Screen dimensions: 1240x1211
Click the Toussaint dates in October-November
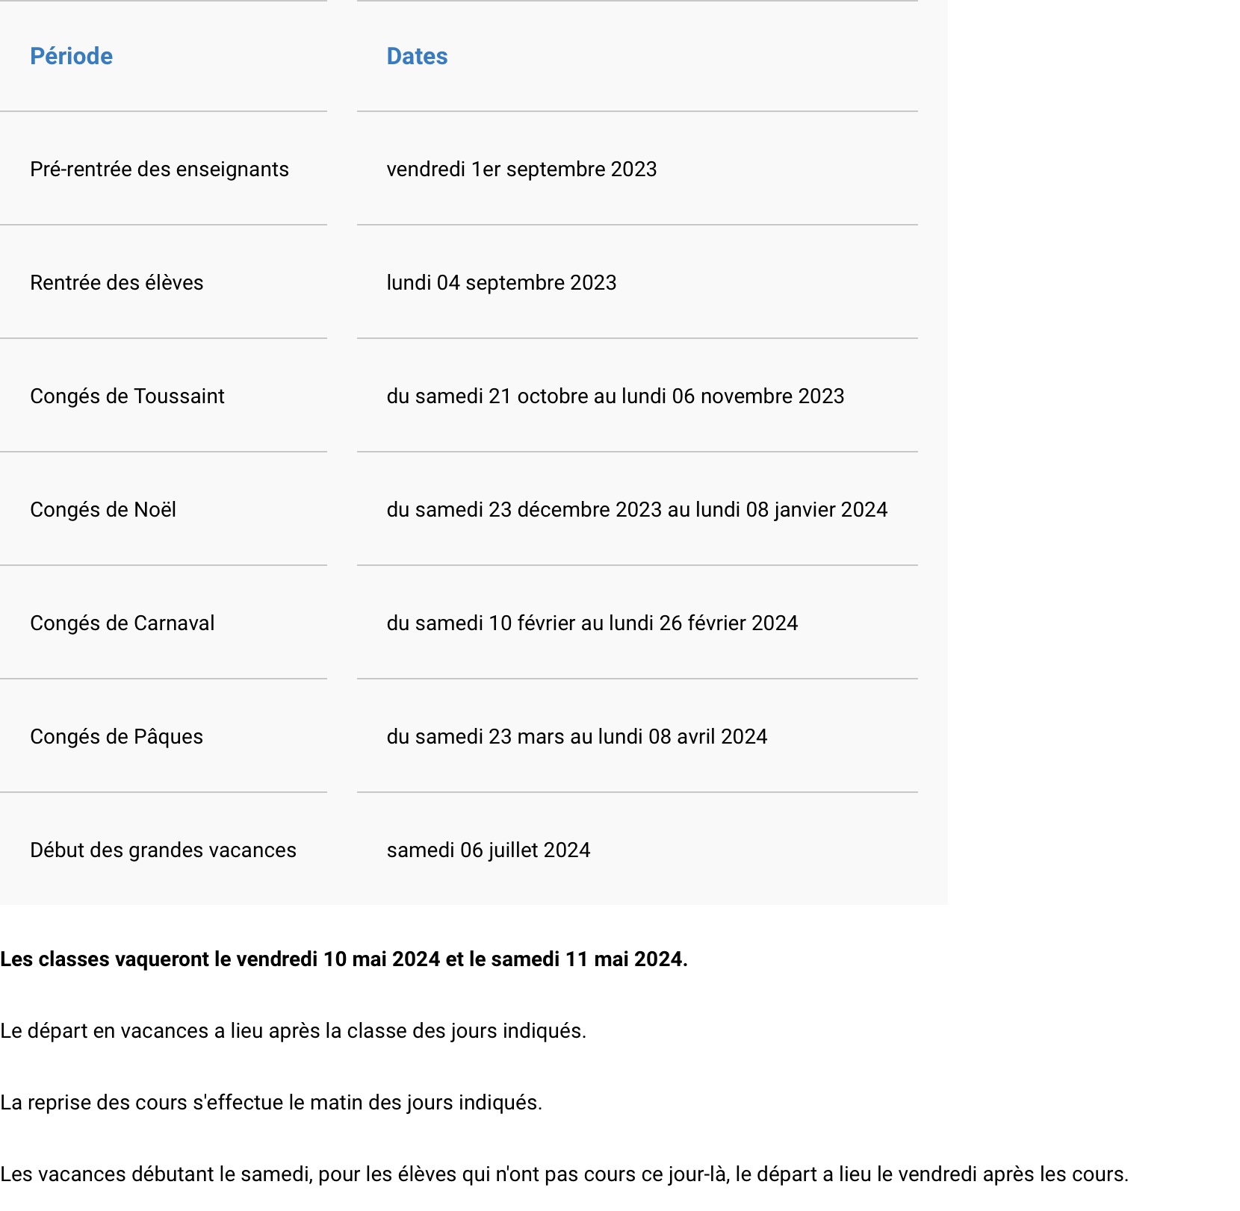click(x=616, y=396)
